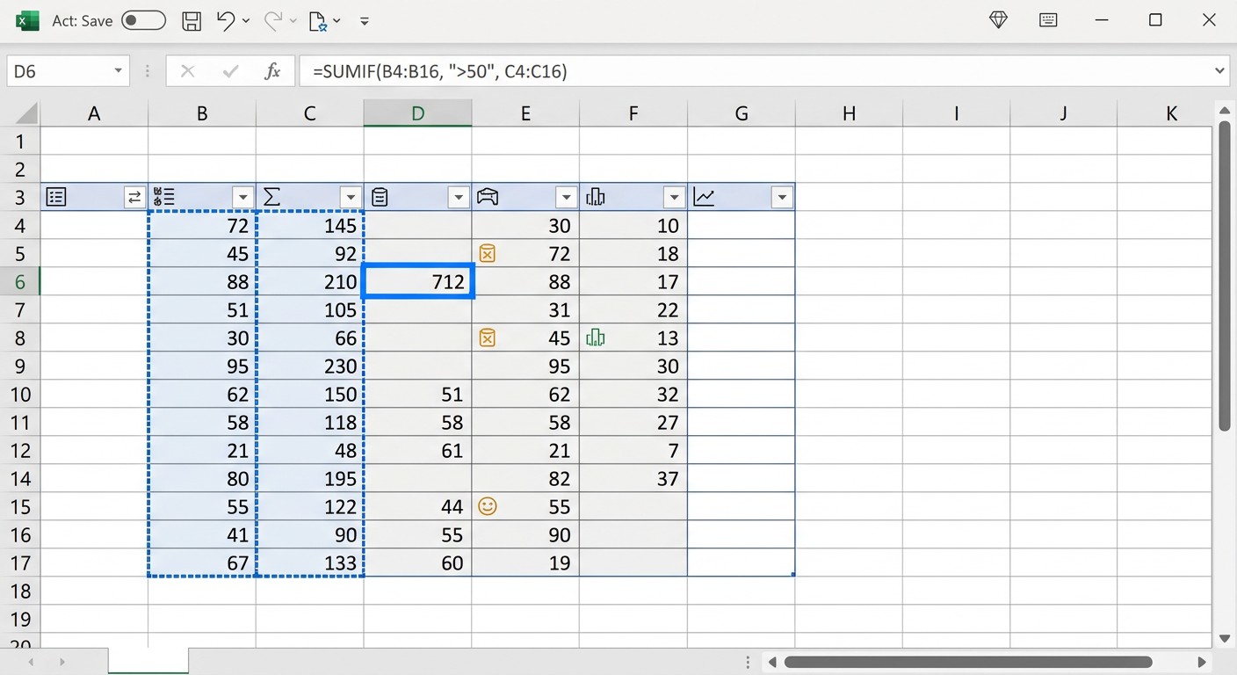Undo the last action
Viewport: 1237px width, 675px height.
pyautogui.click(x=226, y=20)
